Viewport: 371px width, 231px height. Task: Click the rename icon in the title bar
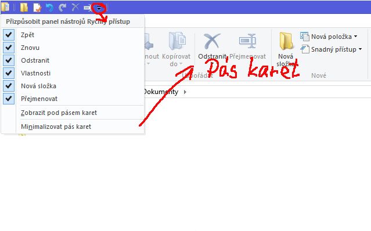click(87, 8)
